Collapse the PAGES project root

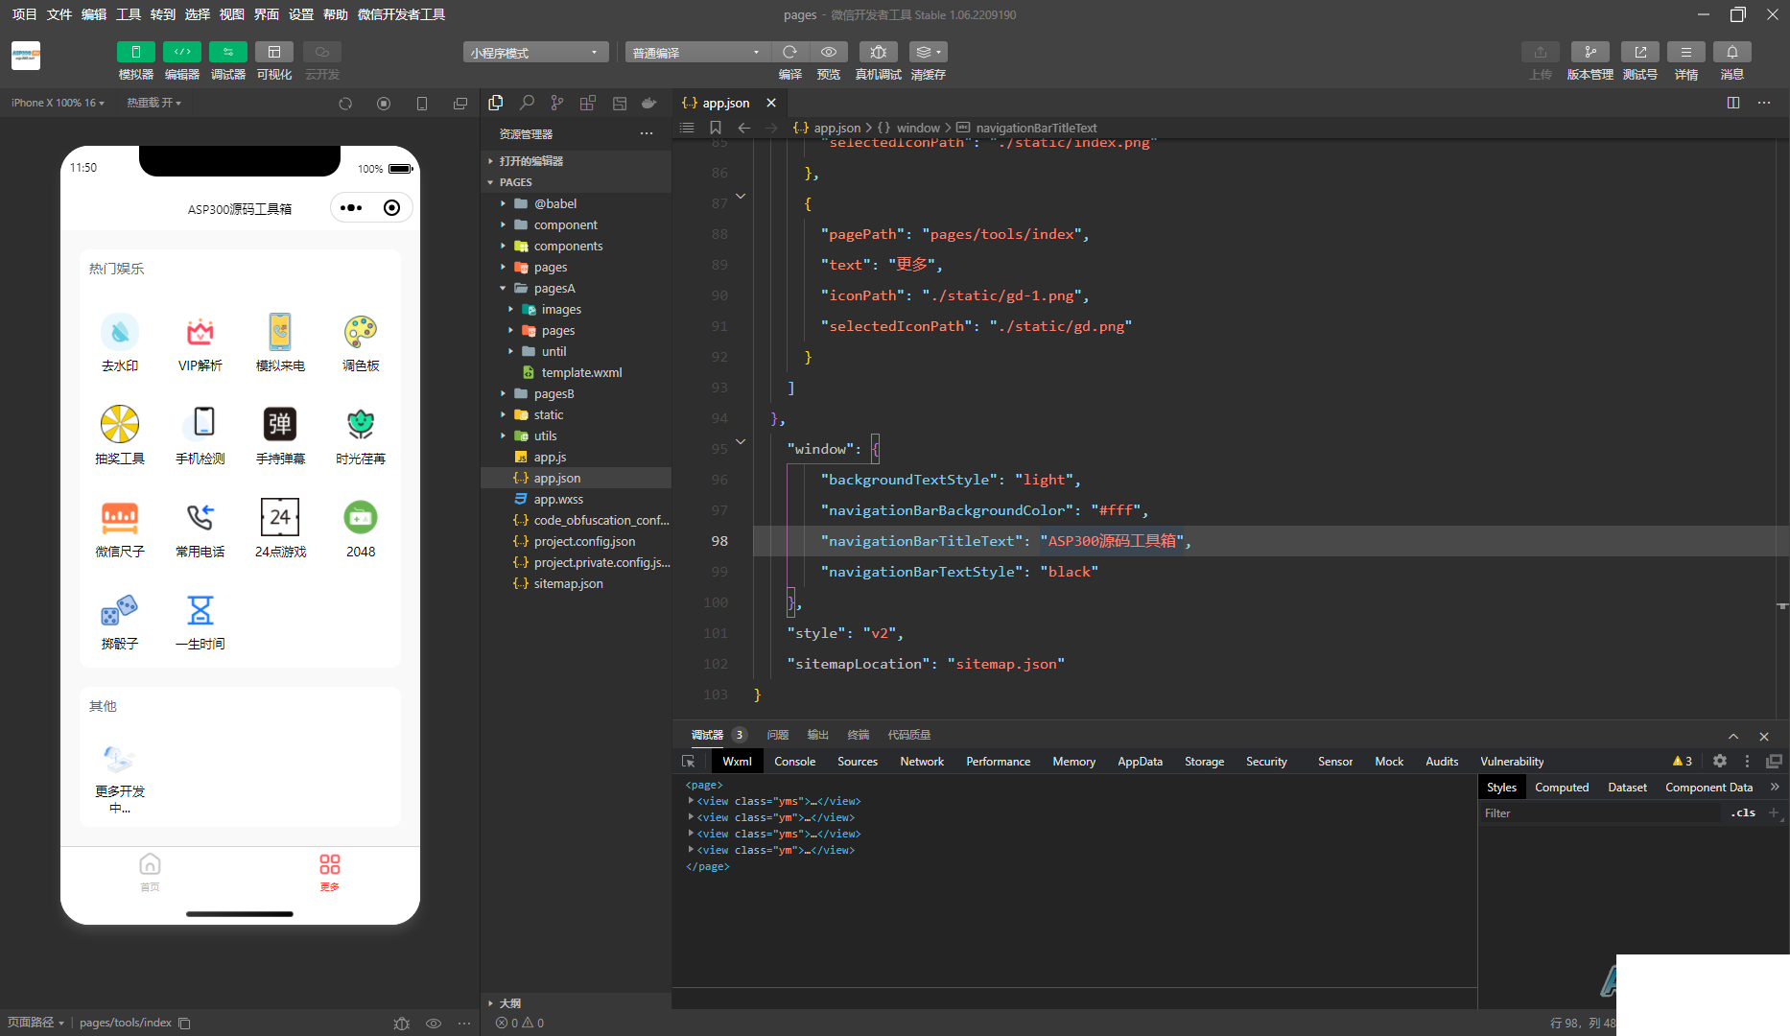pos(490,182)
